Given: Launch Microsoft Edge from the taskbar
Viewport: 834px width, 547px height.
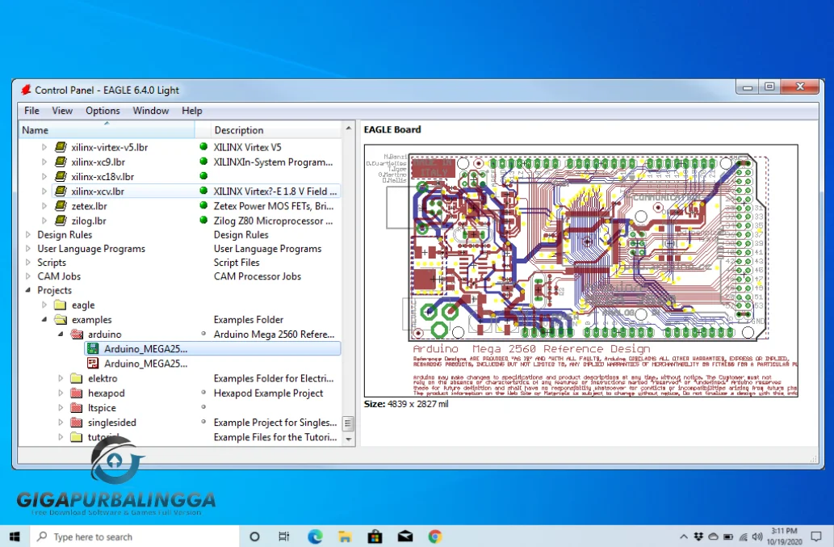Looking at the screenshot, I should pos(314,536).
